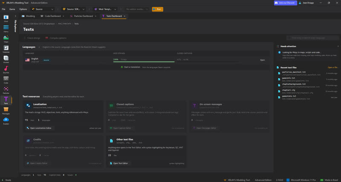This screenshot has width=341, height=182.
Task: Click the gameinfo.txt file icon
Action: coord(279,80)
